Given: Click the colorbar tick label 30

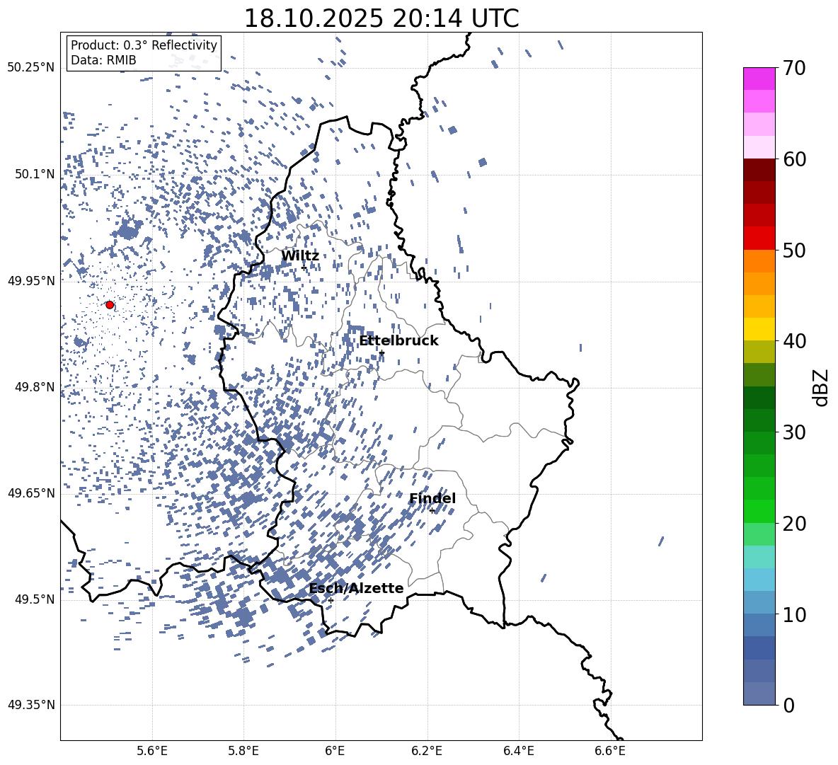Looking at the screenshot, I should click(794, 432).
